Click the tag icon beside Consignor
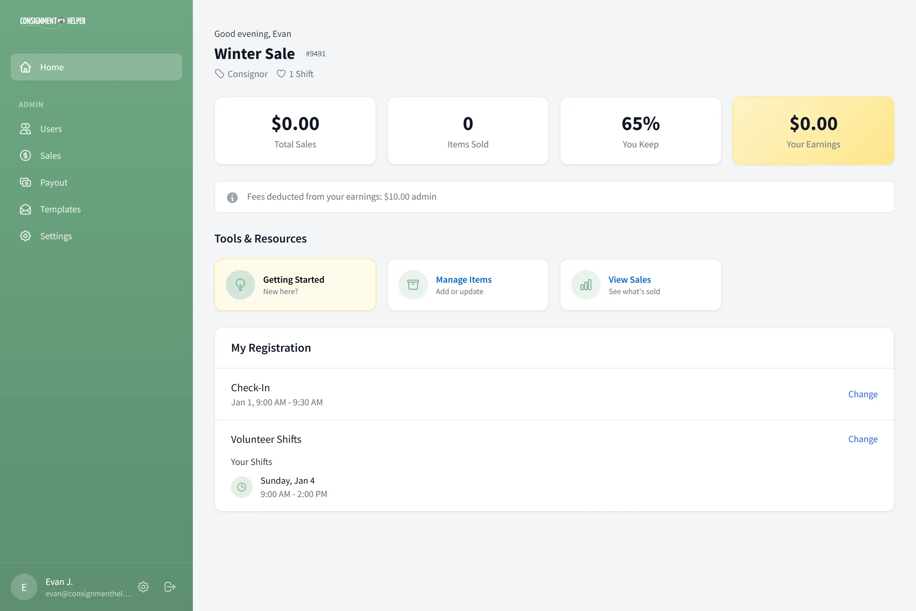The width and height of the screenshot is (916, 611). 219,74
